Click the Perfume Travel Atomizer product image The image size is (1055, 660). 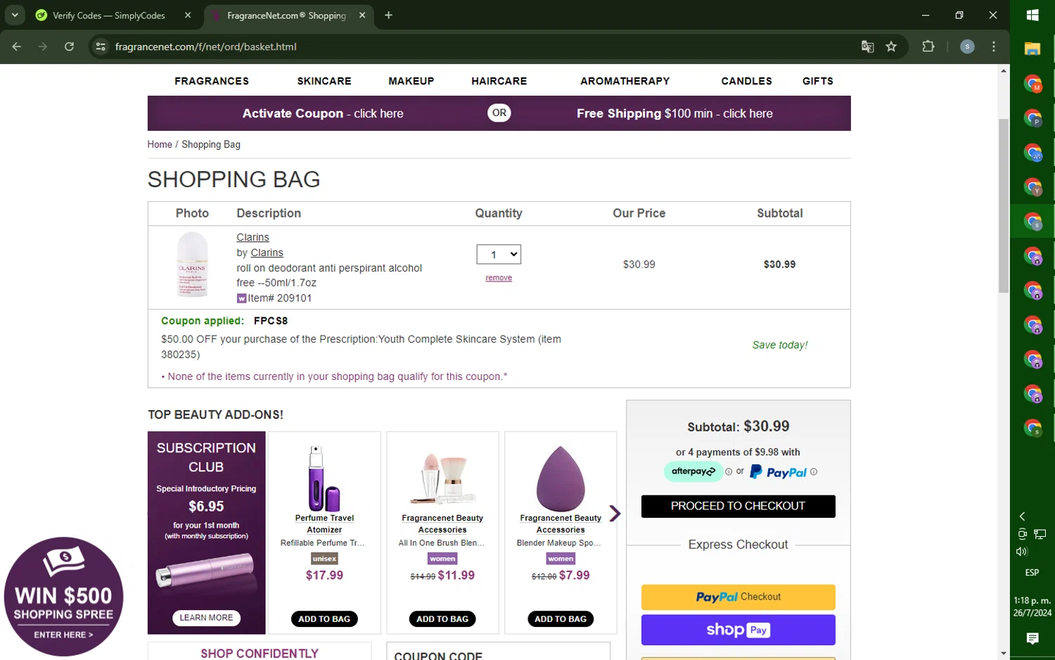324,478
